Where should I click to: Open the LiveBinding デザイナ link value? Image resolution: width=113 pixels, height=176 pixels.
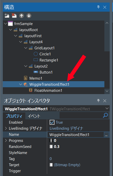tap(66, 128)
